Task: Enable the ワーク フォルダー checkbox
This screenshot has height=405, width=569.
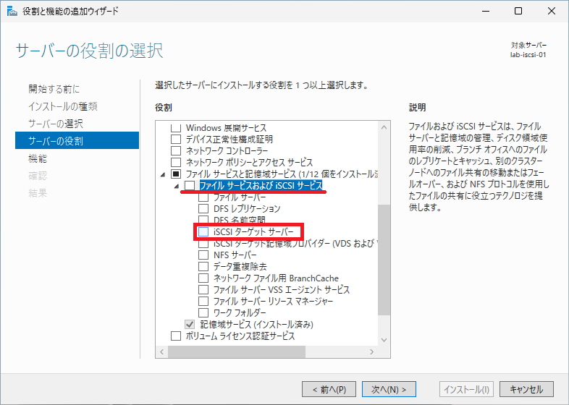Action: [203, 312]
